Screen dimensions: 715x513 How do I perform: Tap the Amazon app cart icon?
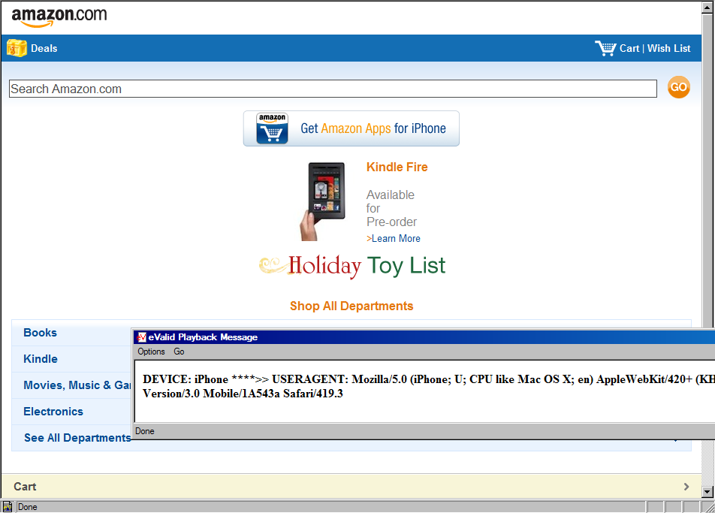(272, 128)
